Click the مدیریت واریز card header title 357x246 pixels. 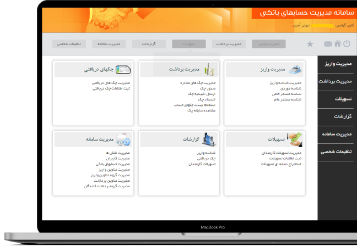(273, 69)
